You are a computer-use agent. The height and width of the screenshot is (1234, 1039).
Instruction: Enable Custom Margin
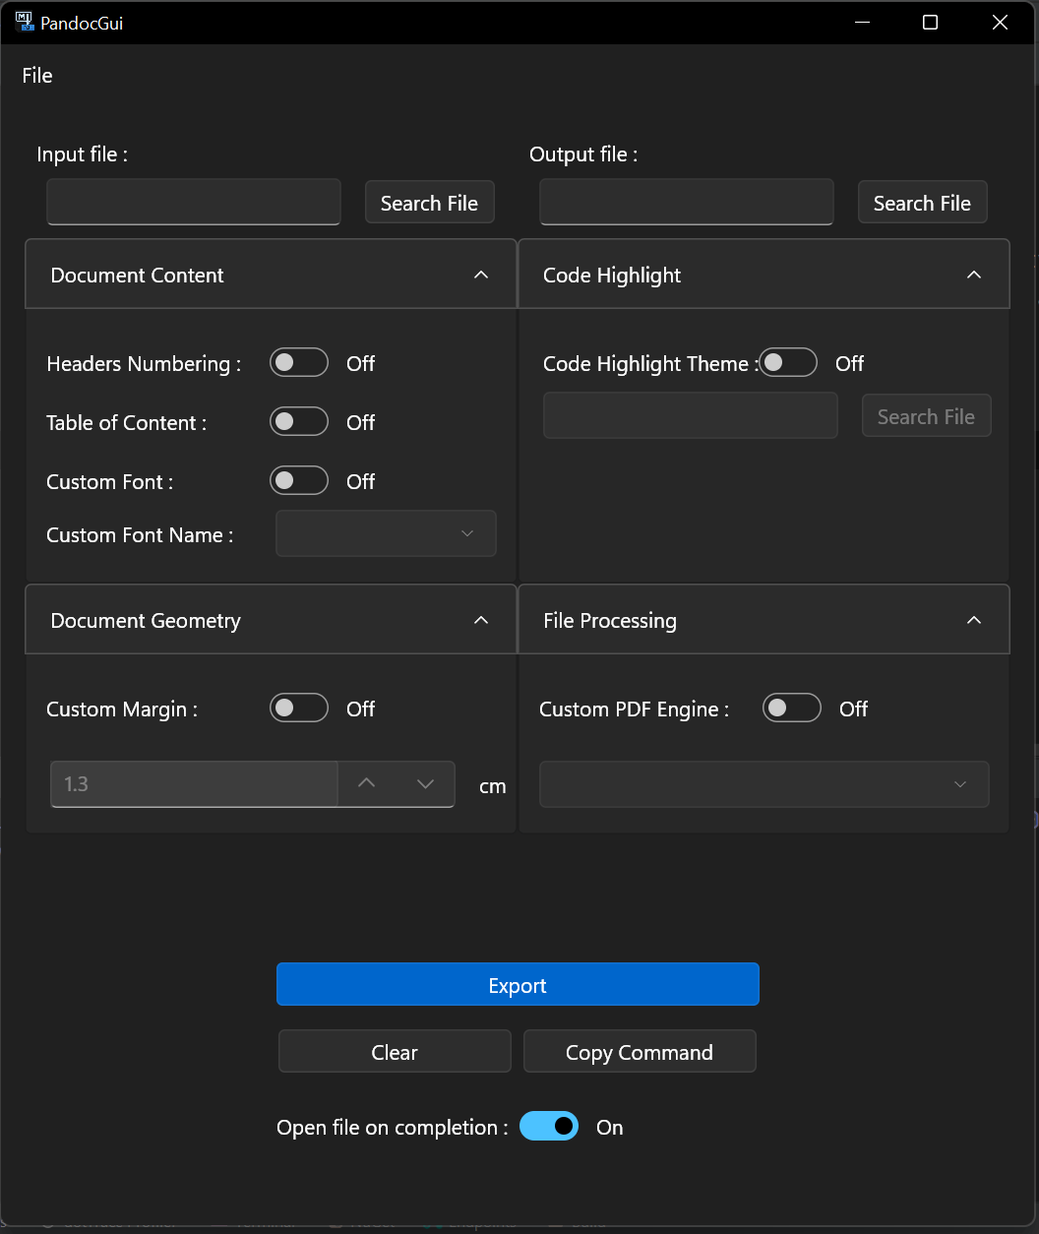298,708
